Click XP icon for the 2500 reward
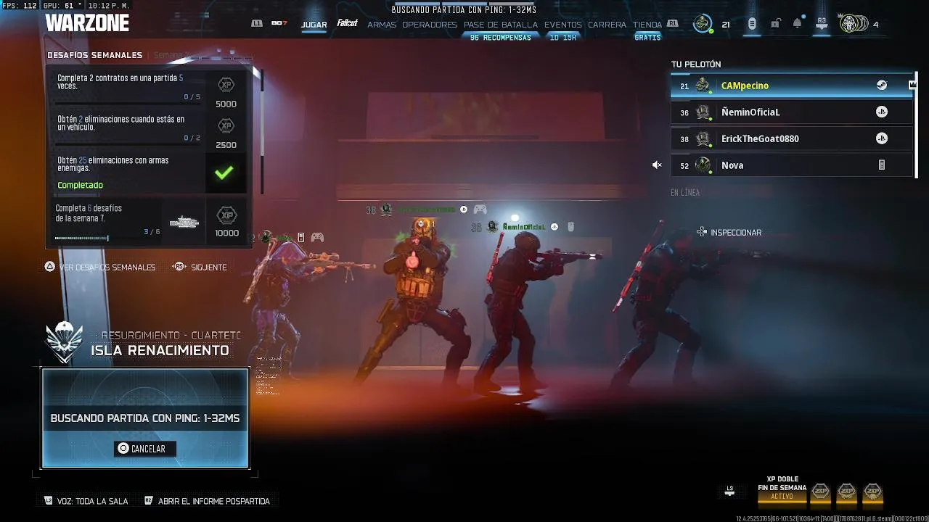Viewport: 929px width, 522px height. coord(226,126)
